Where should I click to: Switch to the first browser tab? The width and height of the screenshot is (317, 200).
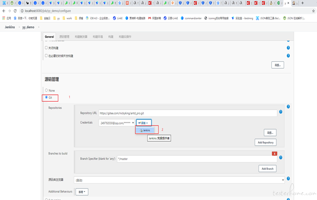[4, 3]
